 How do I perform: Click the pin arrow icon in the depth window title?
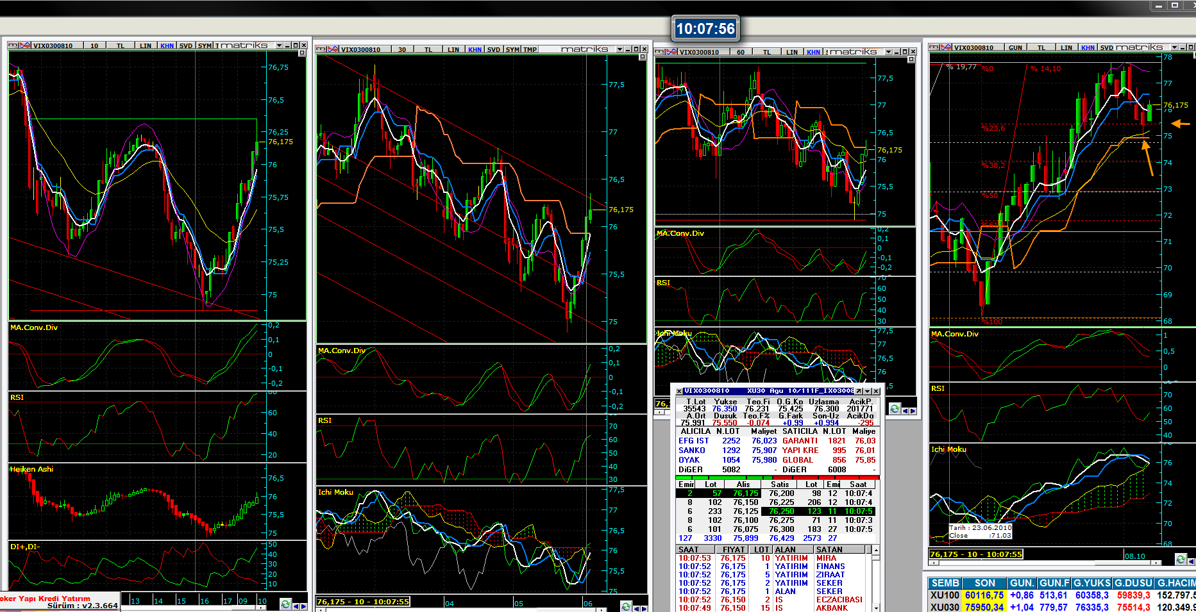tap(859, 391)
